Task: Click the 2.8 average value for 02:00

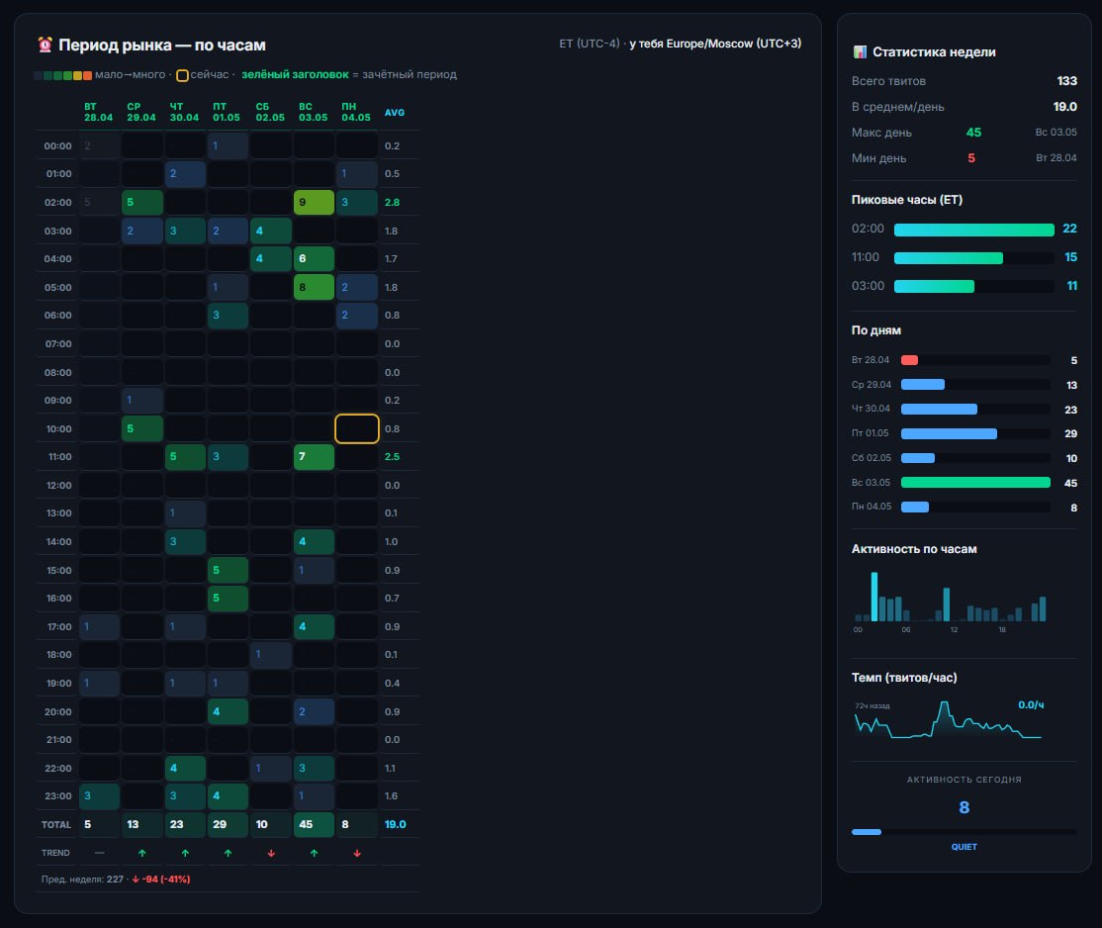Action: point(392,203)
